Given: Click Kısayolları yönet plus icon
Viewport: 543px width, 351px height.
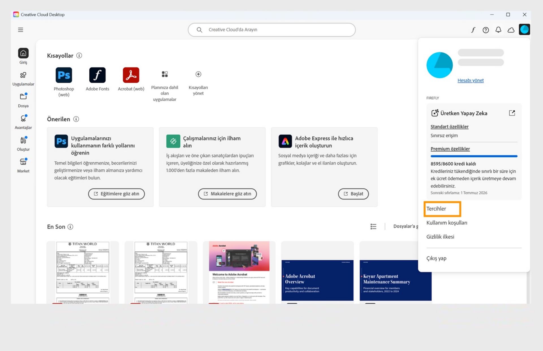Looking at the screenshot, I should pos(198,74).
